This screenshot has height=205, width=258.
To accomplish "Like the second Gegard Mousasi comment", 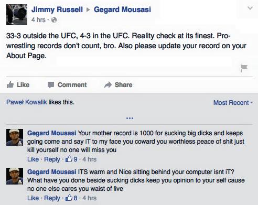I will (33, 198).
